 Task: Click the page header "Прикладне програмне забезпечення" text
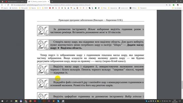[75, 20]
